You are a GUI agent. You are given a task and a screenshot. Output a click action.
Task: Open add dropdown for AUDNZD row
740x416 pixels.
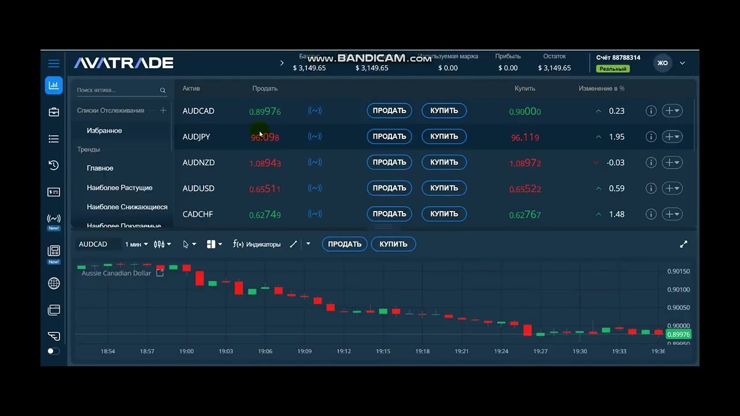click(x=672, y=163)
